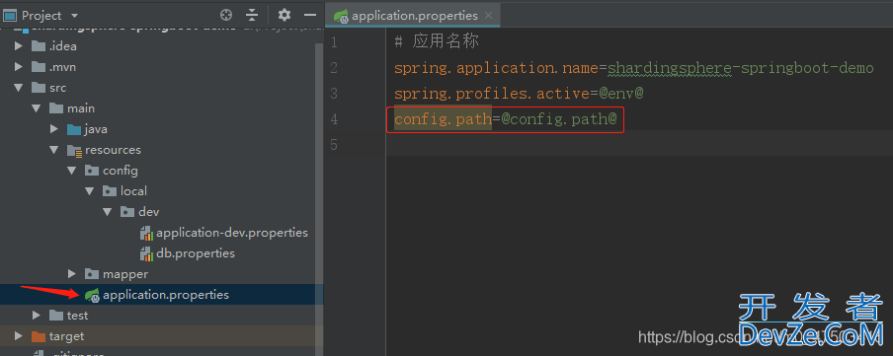Open application-dev.properties in the tree

pyautogui.click(x=232, y=233)
